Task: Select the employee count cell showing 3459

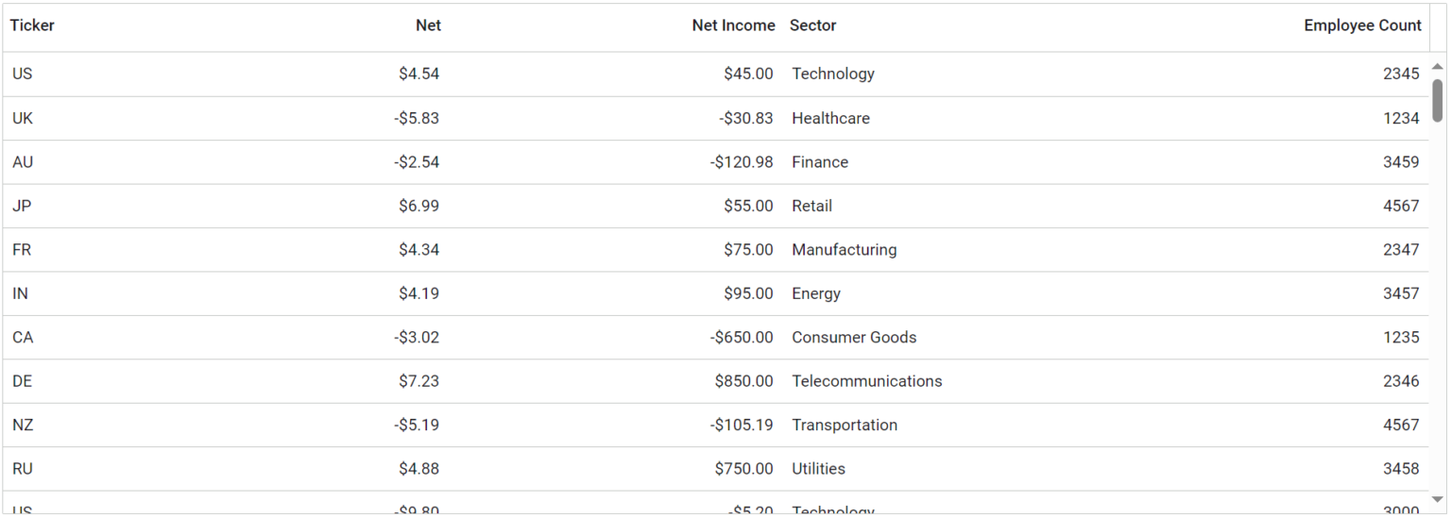Action: [x=1401, y=162]
